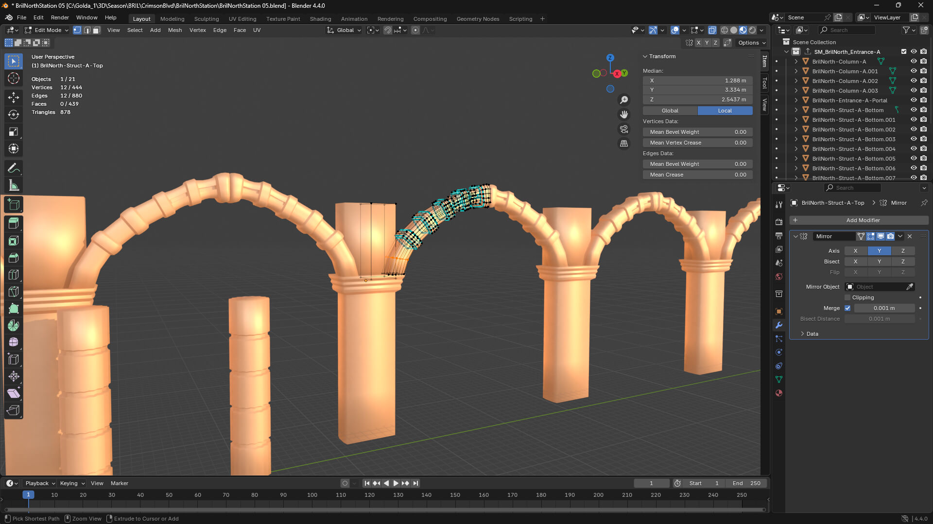Image resolution: width=933 pixels, height=524 pixels.
Task: Activate the Loop Cut tool
Action: click(x=14, y=275)
